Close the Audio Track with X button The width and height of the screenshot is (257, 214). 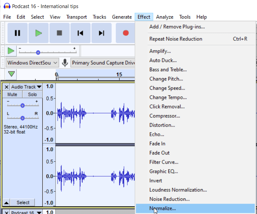[6, 87]
